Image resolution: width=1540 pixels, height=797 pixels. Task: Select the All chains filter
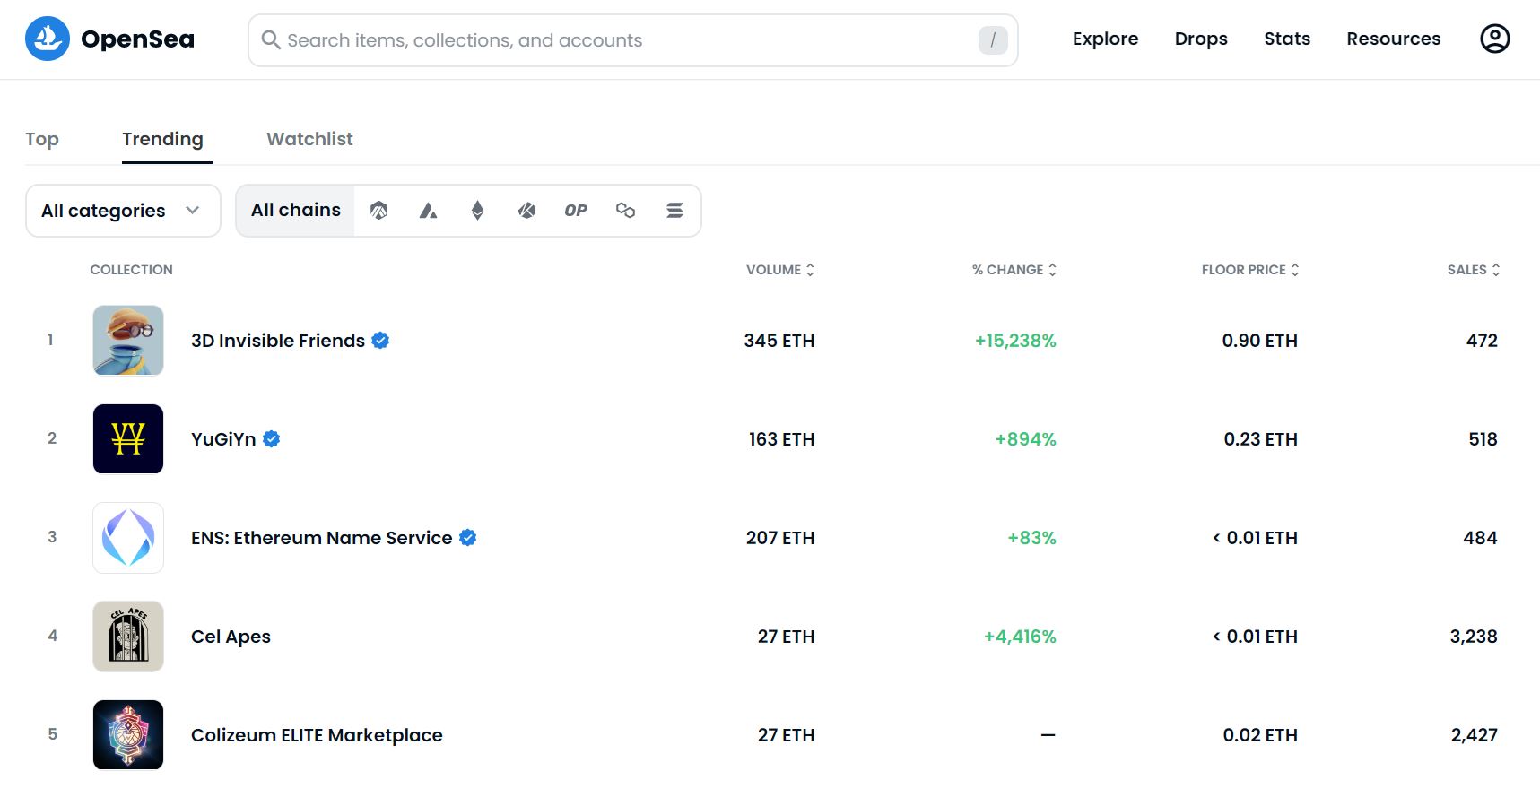click(x=296, y=210)
